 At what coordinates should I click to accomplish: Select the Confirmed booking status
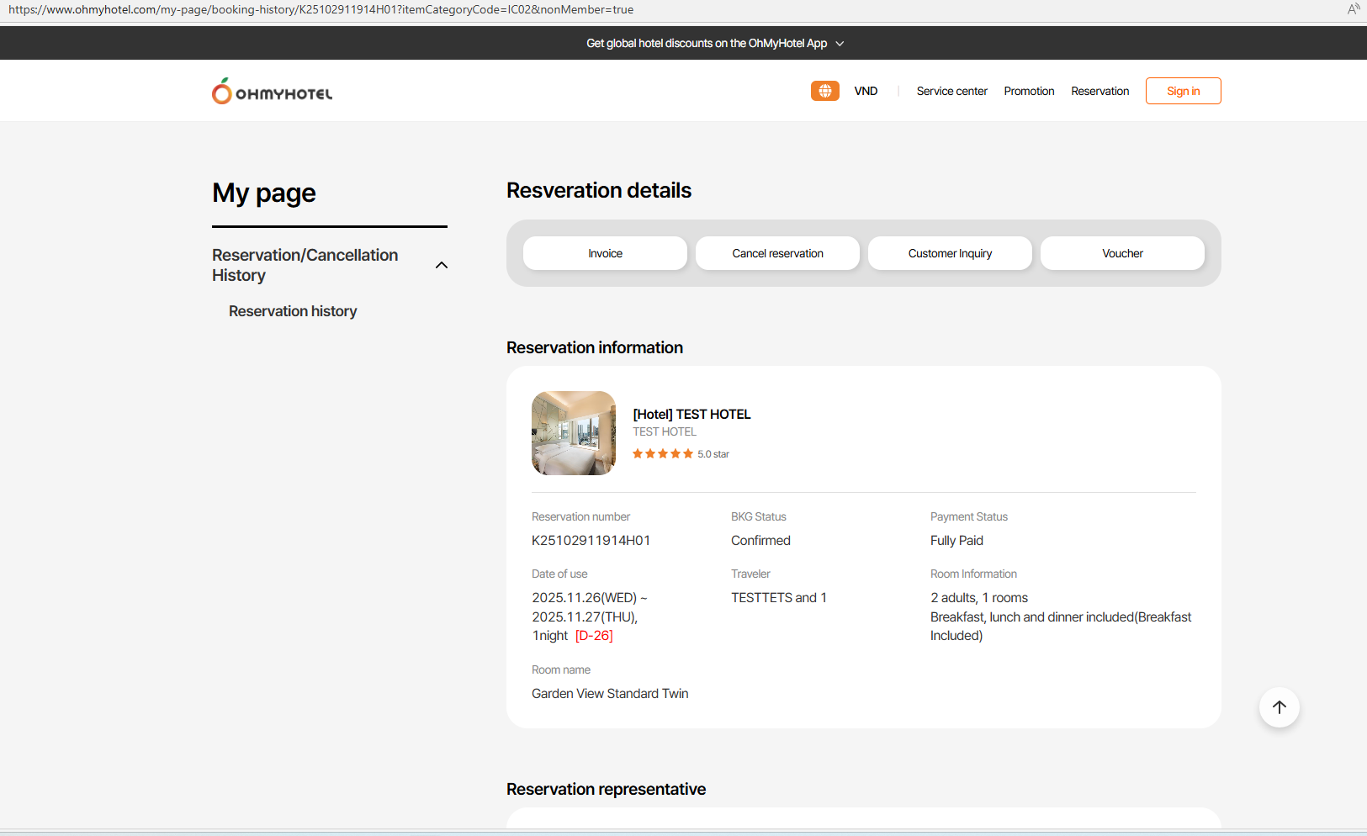[x=760, y=541]
